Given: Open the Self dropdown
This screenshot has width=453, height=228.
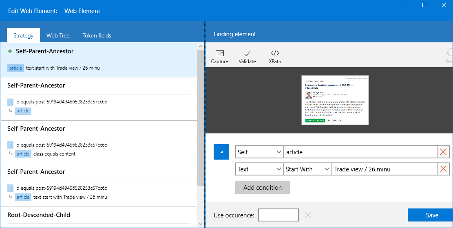Looking at the screenshot, I should point(259,152).
